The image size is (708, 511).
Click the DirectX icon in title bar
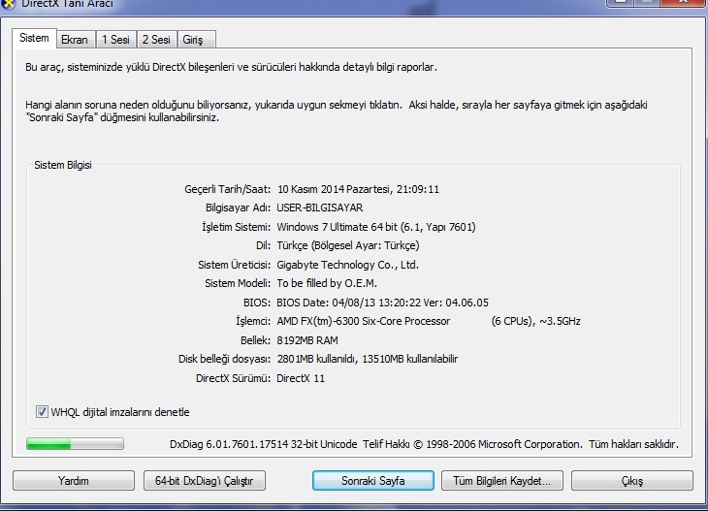[7, 4]
